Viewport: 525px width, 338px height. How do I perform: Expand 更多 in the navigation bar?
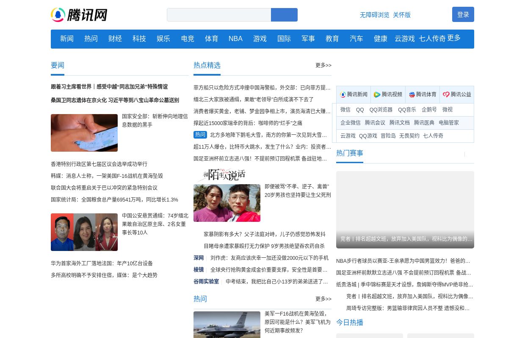pyautogui.click(x=454, y=38)
